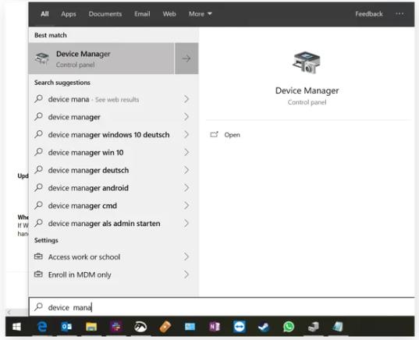Open the orange ticket app in taskbar

click(x=165, y=327)
